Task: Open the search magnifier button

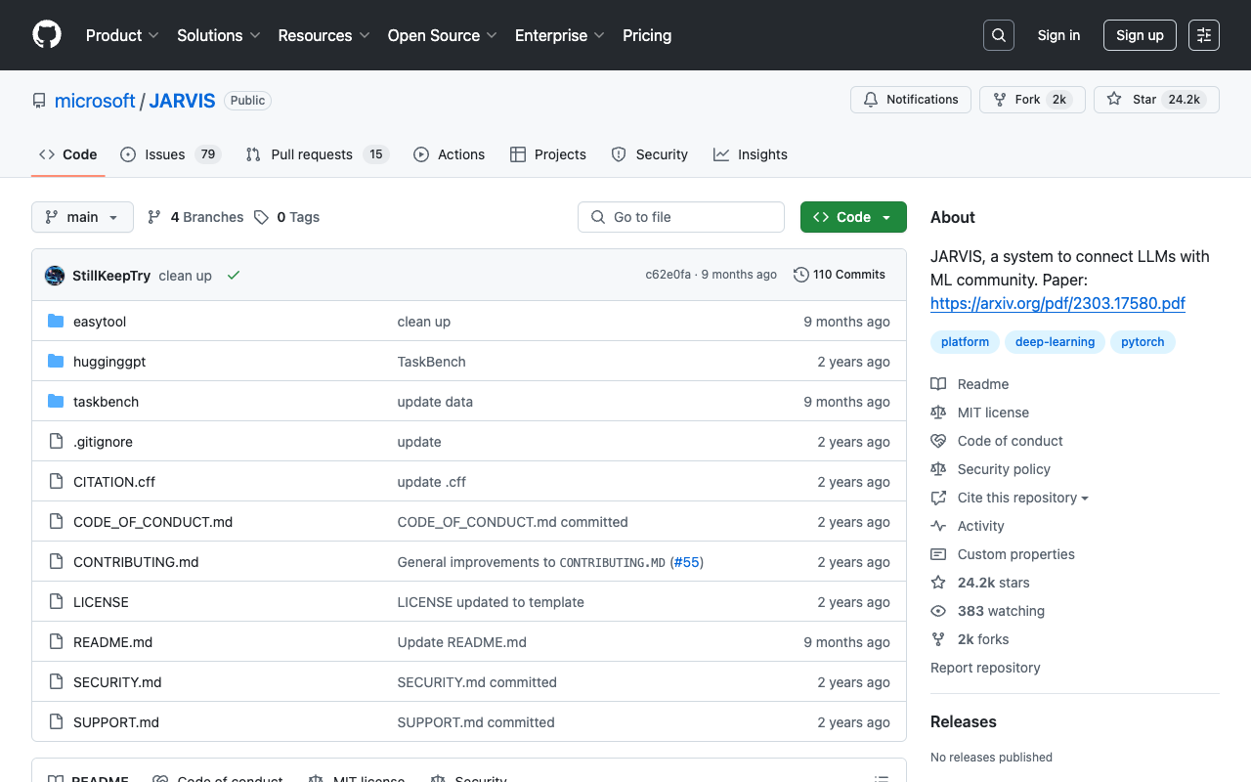Action: pyautogui.click(x=999, y=35)
